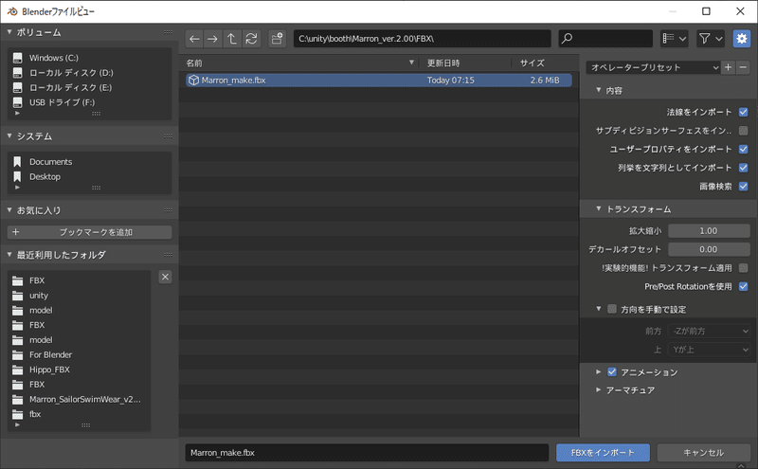Sort files by サイズ column

pos(532,63)
